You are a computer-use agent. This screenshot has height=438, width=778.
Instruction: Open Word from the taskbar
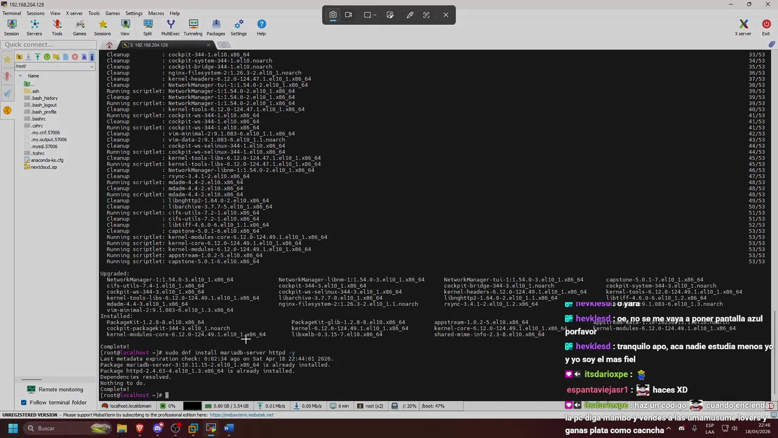(x=229, y=428)
